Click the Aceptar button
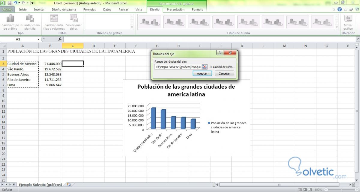The height and width of the screenshot is (192, 360). [x=202, y=73]
